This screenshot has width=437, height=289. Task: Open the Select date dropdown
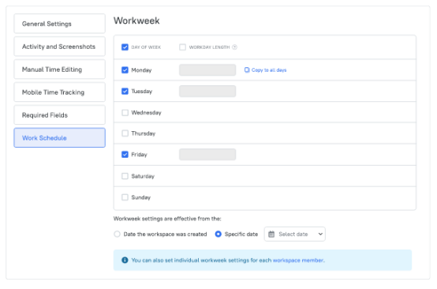(x=294, y=234)
